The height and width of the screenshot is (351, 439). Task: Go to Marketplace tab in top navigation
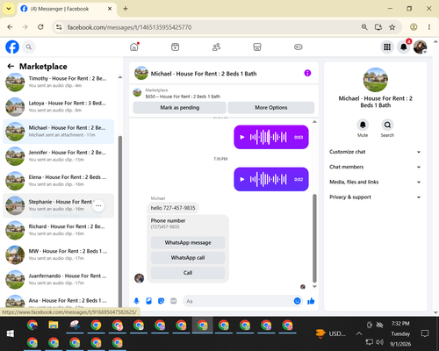(257, 47)
